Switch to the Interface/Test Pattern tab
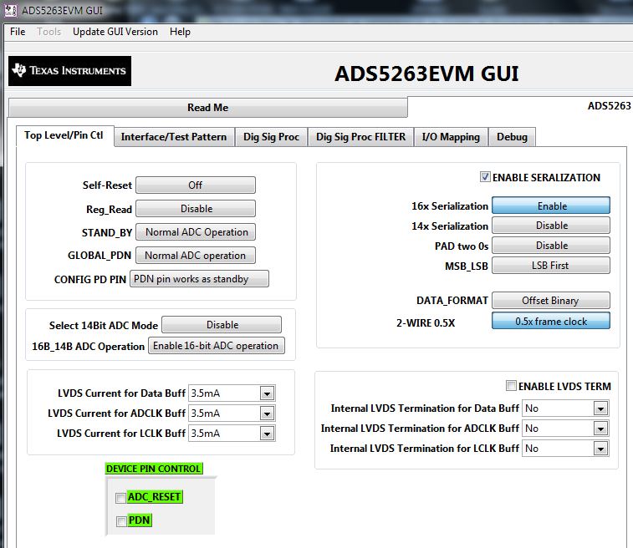Viewport: 633px width, 548px height. [x=174, y=137]
